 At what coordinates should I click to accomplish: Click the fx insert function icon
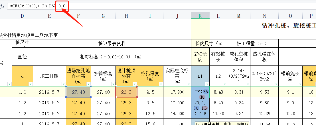point(2,7)
